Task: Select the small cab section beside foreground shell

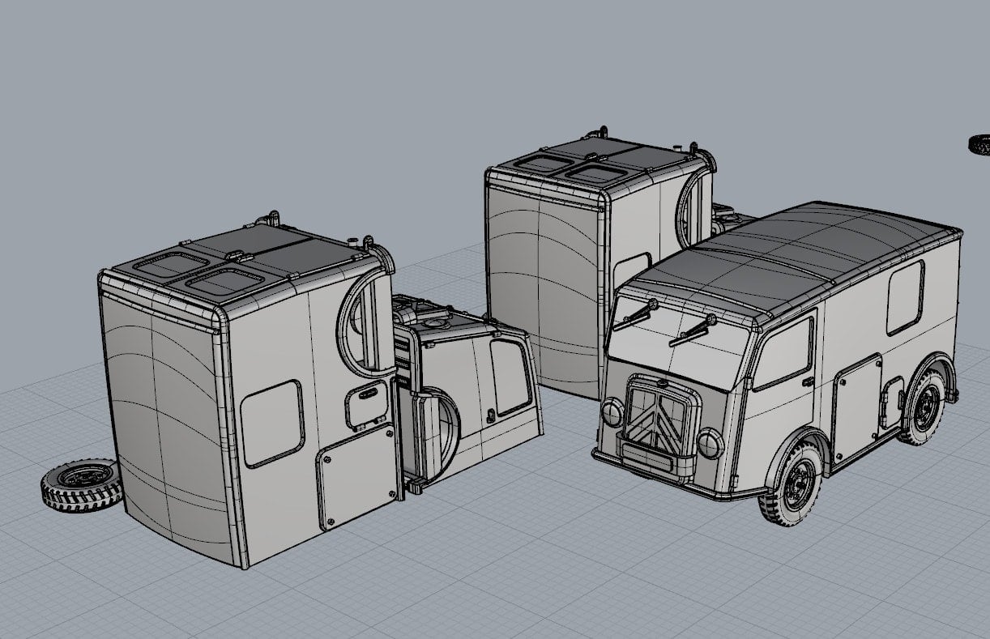Action: (x=472, y=394)
